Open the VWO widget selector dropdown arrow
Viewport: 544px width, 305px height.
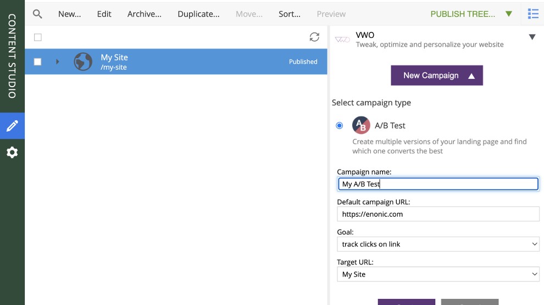pyautogui.click(x=532, y=37)
